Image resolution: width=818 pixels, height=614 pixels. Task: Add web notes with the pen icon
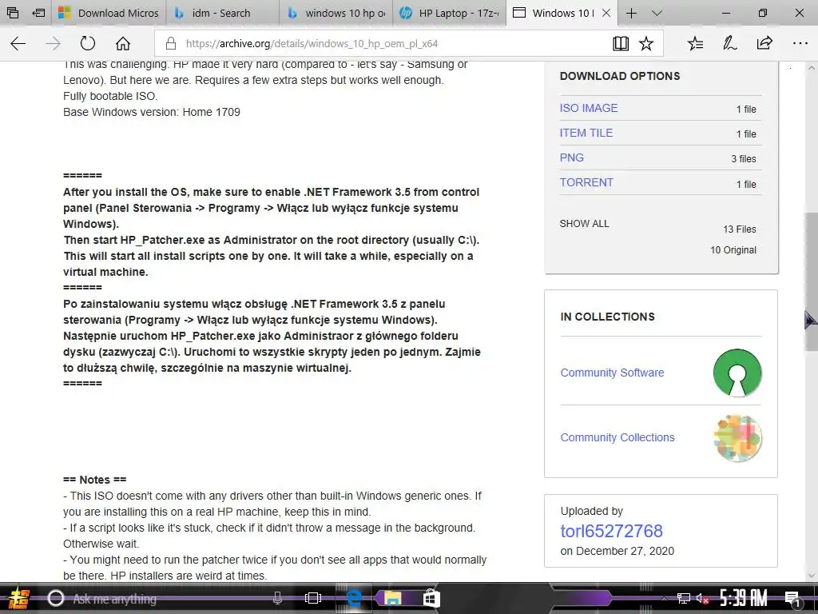pyautogui.click(x=730, y=43)
